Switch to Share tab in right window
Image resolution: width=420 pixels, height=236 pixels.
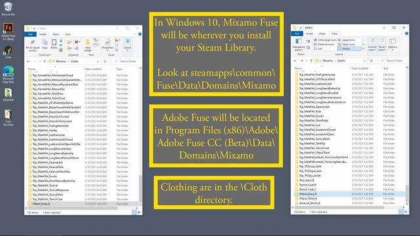[322, 33]
